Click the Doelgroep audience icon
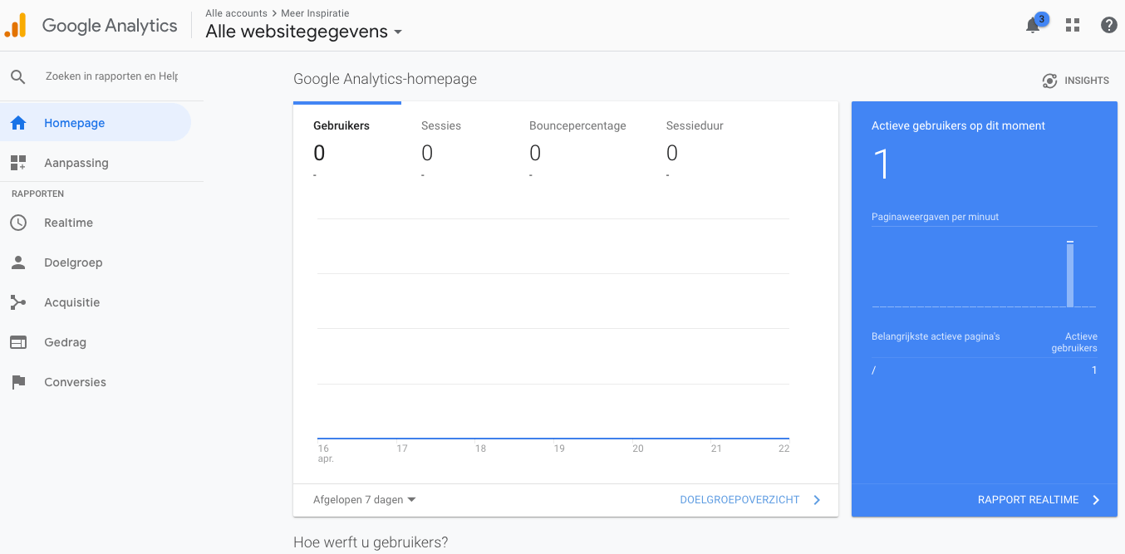The width and height of the screenshot is (1125, 554). (18, 262)
